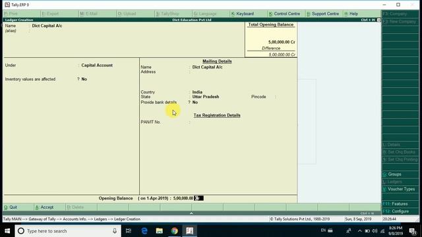Click the EN language indicator
This screenshot has width=422, height=237.
click(x=323, y=230)
